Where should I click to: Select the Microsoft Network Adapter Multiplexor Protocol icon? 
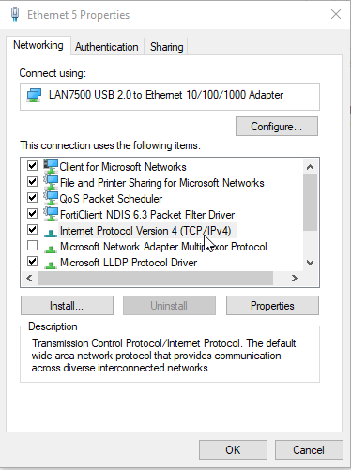[x=51, y=249]
